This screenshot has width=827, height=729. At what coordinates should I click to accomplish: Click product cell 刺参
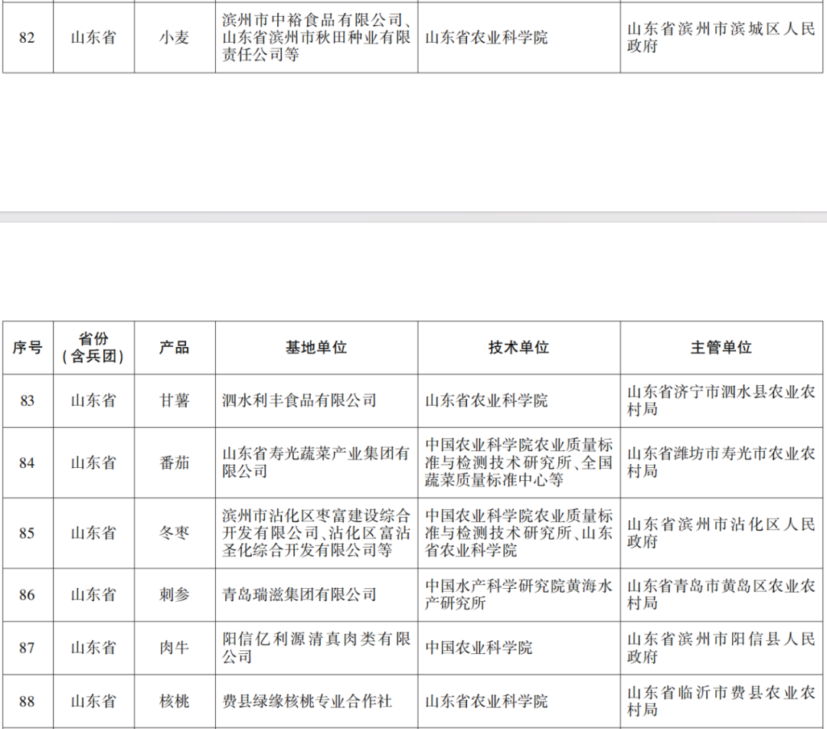pos(174,595)
